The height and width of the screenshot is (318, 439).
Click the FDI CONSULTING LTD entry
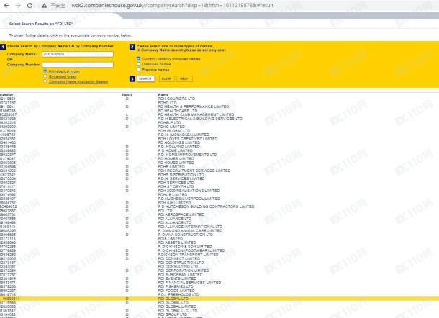178,267
